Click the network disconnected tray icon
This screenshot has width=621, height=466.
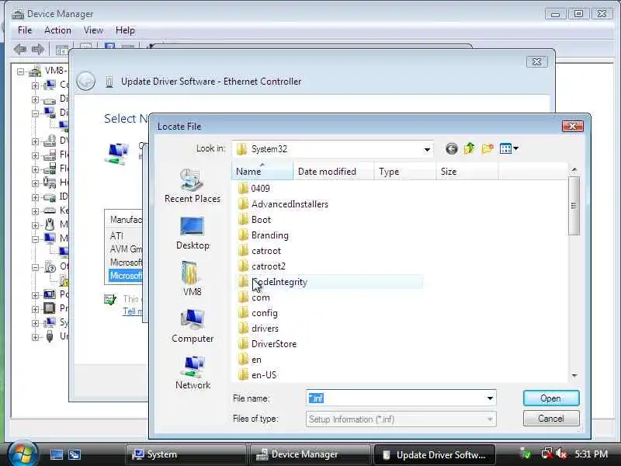point(547,454)
